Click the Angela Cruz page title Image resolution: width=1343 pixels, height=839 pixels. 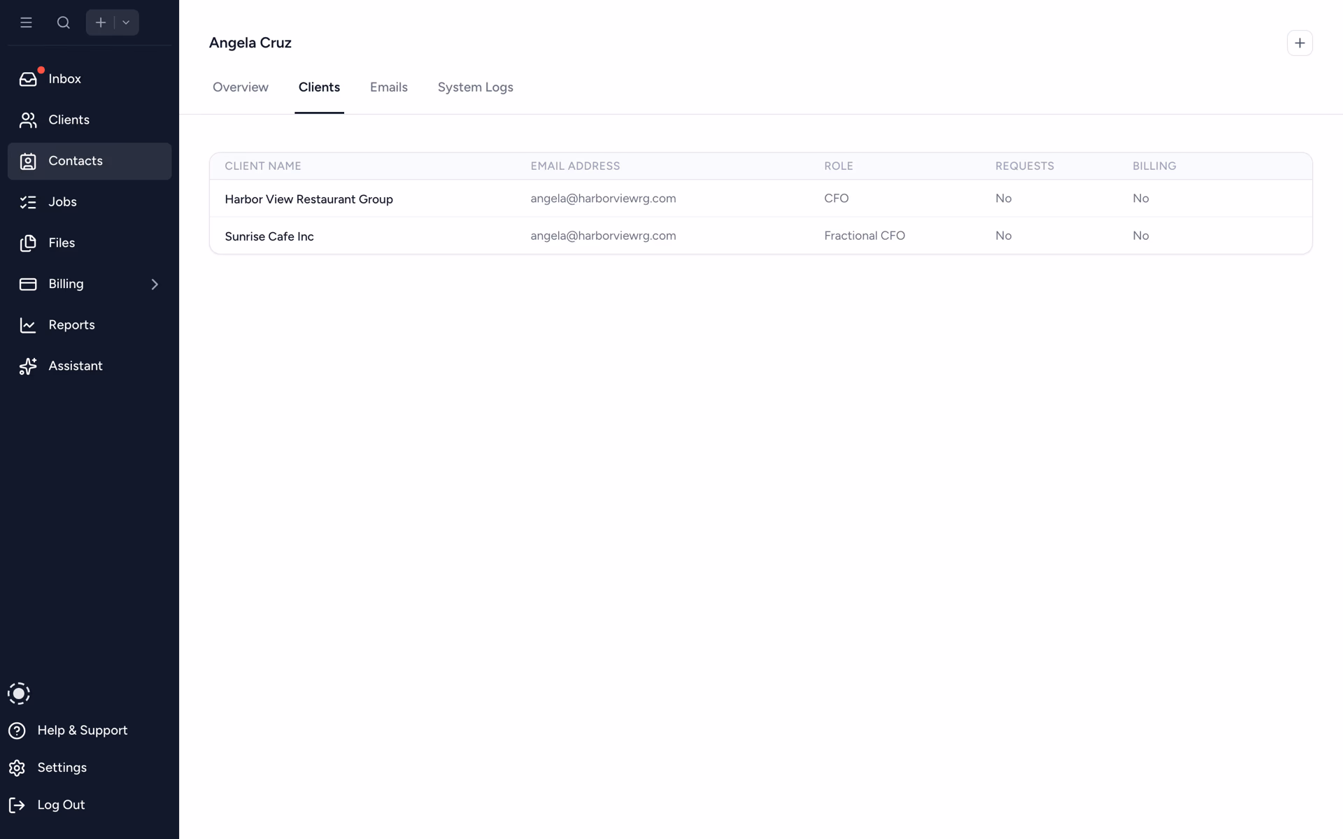coord(250,43)
